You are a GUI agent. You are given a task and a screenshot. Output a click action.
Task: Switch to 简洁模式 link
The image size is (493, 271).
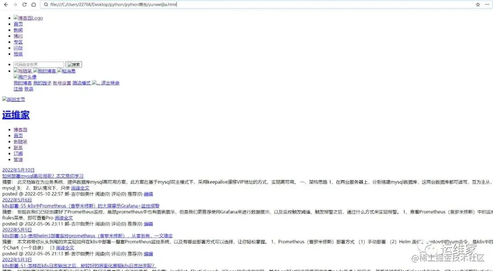pos(81,83)
